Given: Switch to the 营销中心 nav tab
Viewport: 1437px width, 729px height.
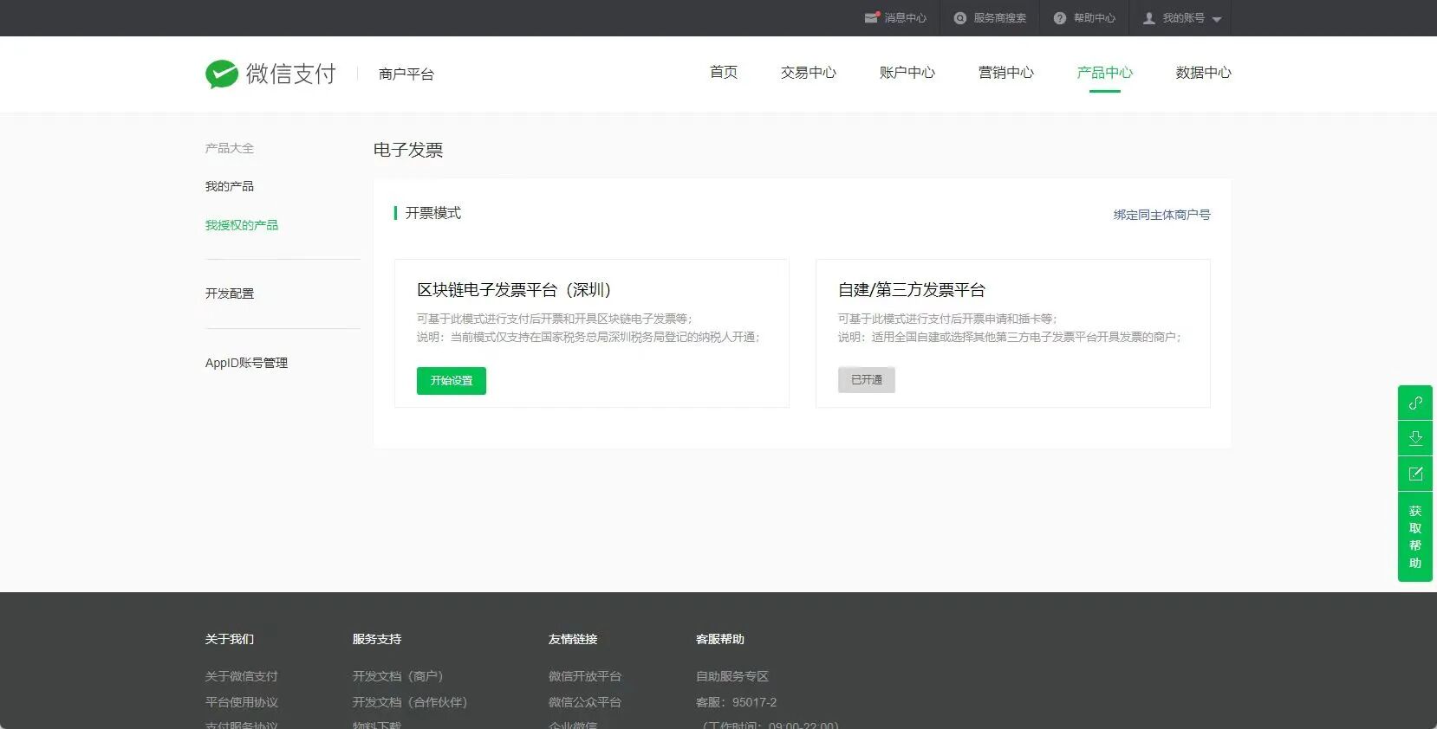Looking at the screenshot, I should (x=1006, y=73).
